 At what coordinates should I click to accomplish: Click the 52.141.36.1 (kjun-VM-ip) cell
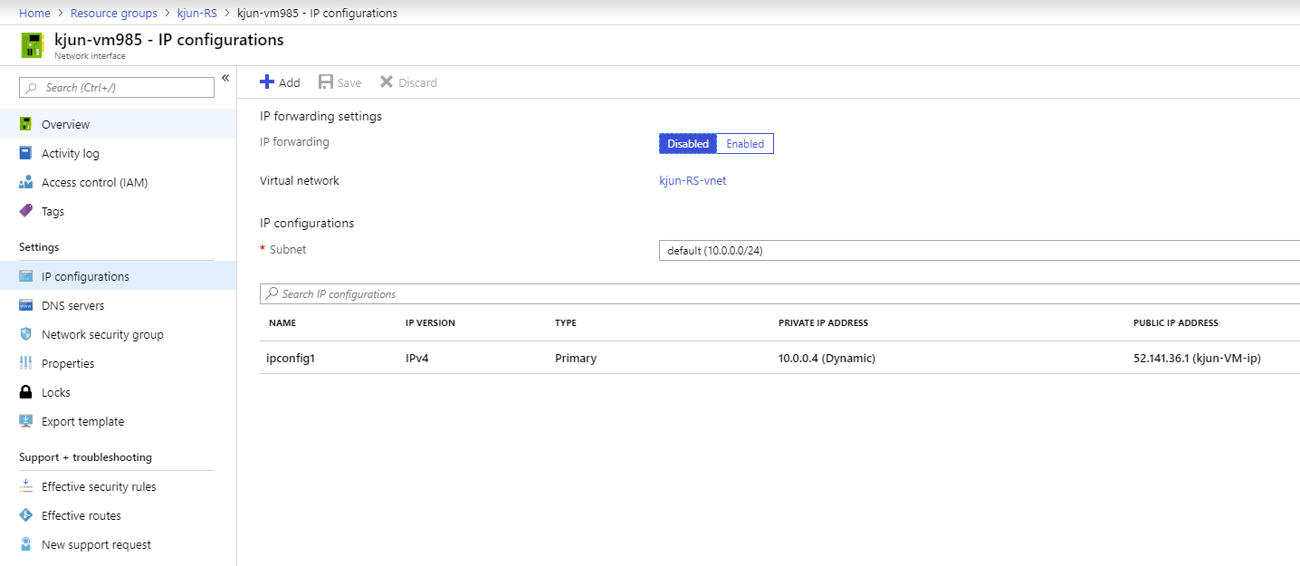click(1197, 358)
